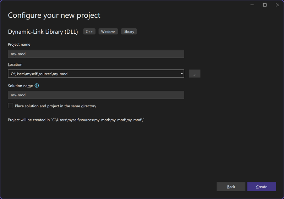Open the browse location ellipsis button

coord(195,74)
